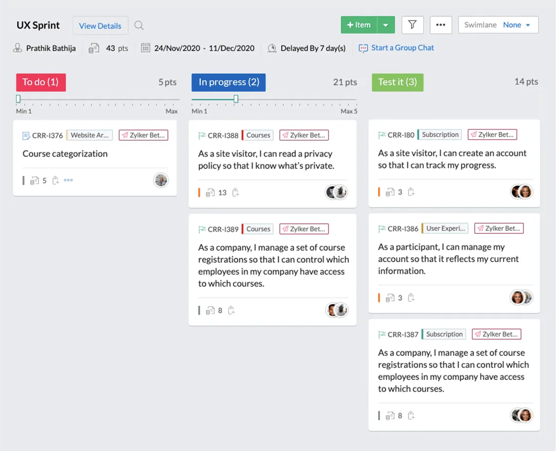Click the estimation points icon on CRR-I376
Screen dimensions: 556x451
35,181
